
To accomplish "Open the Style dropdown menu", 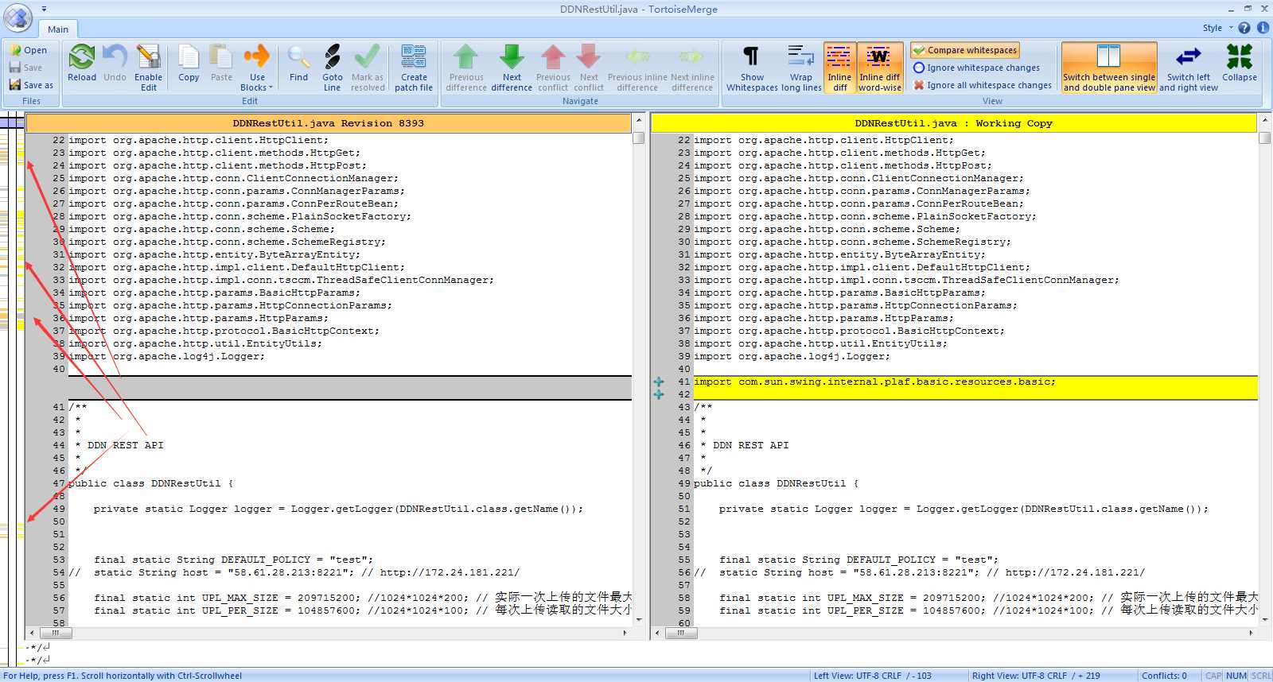I will click(x=1217, y=28).
